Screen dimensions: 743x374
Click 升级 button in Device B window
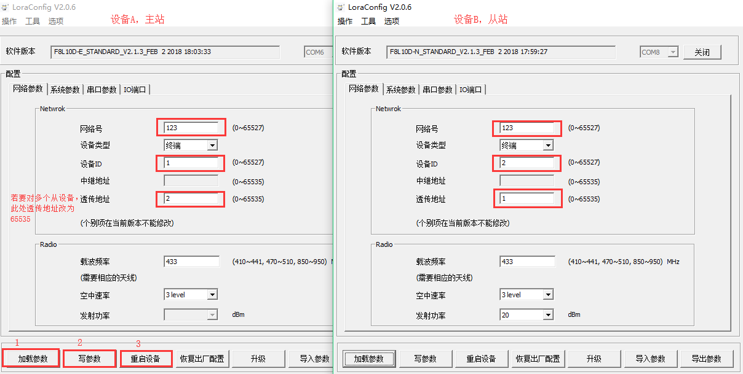point(594,359)
